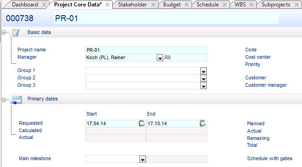Viewport: 302px width, 167px height.
Task: Open the Schedule tab
Action: 208,5
